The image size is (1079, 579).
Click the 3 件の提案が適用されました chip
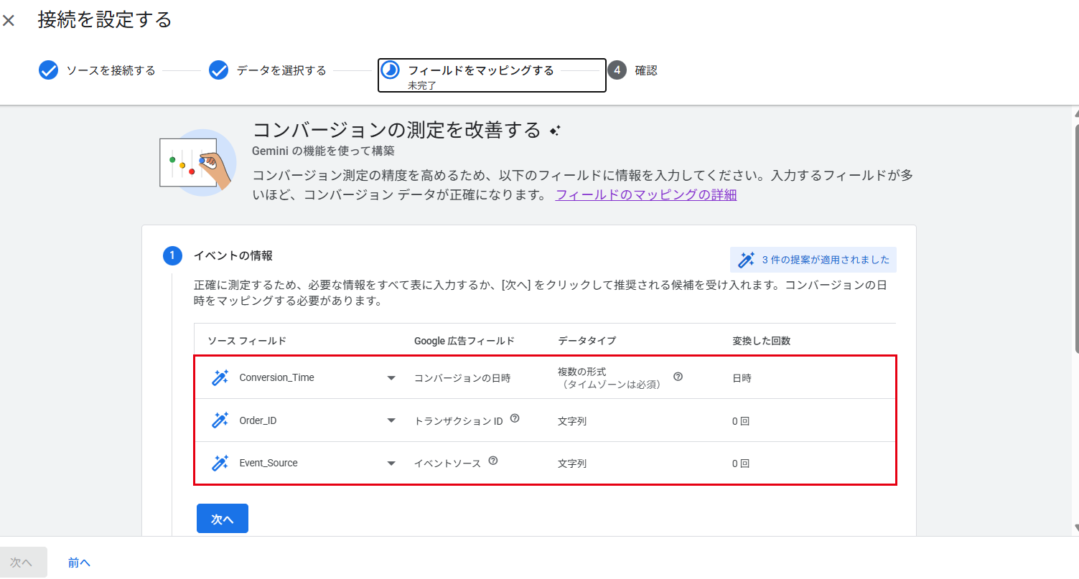pos(813,260)
